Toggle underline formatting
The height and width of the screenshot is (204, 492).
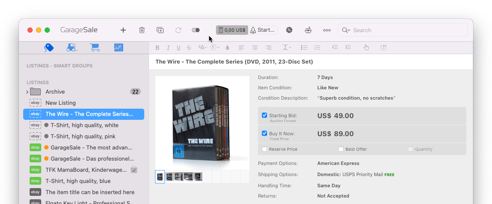point(179,48)
